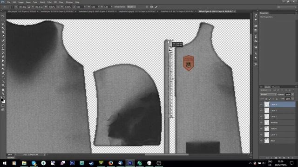Hide the Wrinkles layer
The image size is (298, 167).
click(x=261, y=122)
